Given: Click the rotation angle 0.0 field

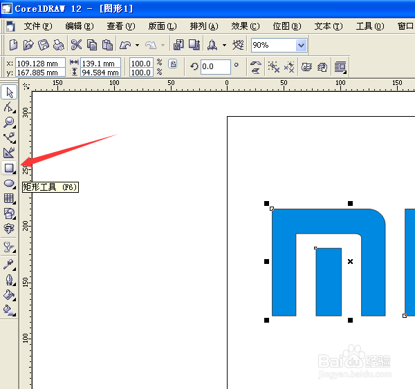Looking at the screenshot, I should coord(215,66).
